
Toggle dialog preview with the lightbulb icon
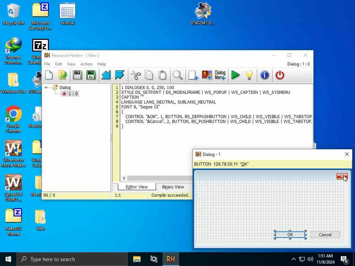tap(249, 75)
